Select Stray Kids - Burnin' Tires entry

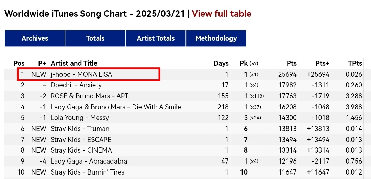tap(87, 172)
